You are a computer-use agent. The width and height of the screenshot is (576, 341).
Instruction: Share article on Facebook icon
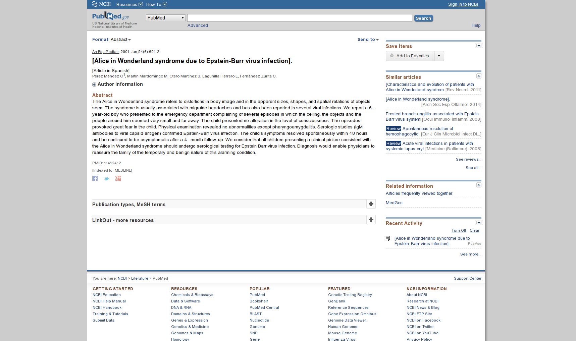(95, 178)
